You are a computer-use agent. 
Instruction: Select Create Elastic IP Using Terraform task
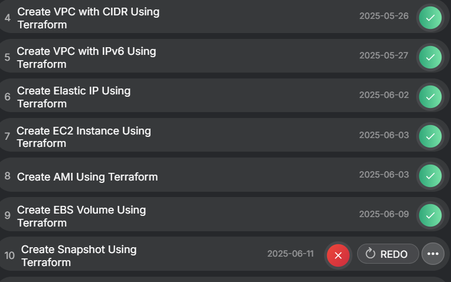(74, 97)
